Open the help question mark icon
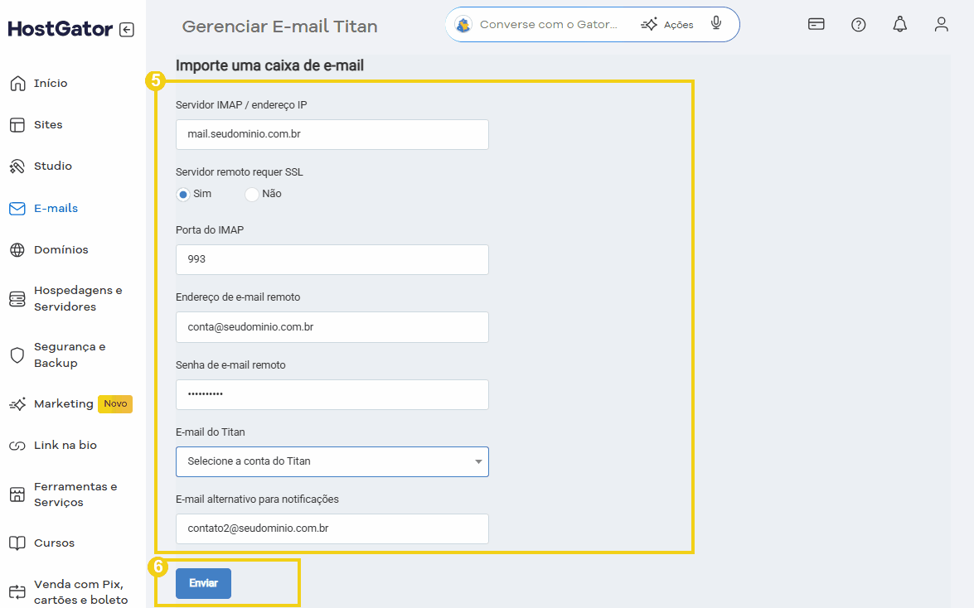Screen dimensions: 974x608 (x=859, y=25)
